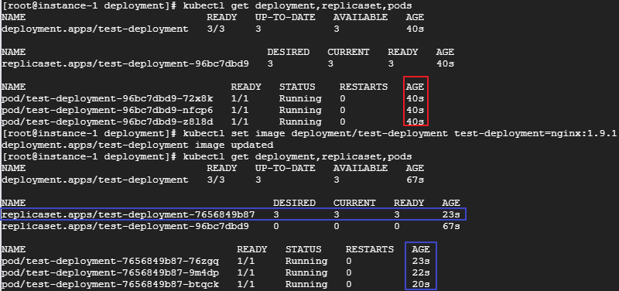
Task: Click the 20s age of pod btqck
Action: click(421, 284)
